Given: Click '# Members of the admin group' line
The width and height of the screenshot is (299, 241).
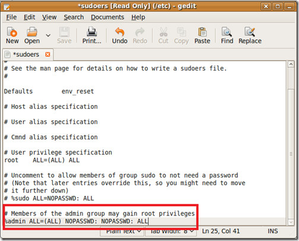Looking at the screenshot, I should click(100, 214).
